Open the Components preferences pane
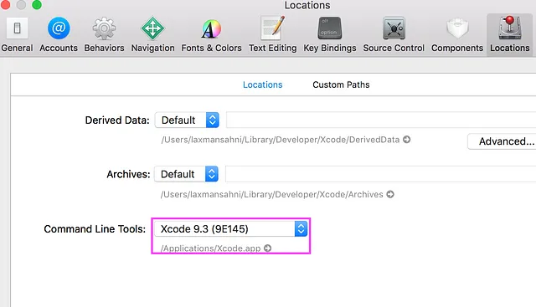This screenshot has width=536, height=307. point(457,35)
